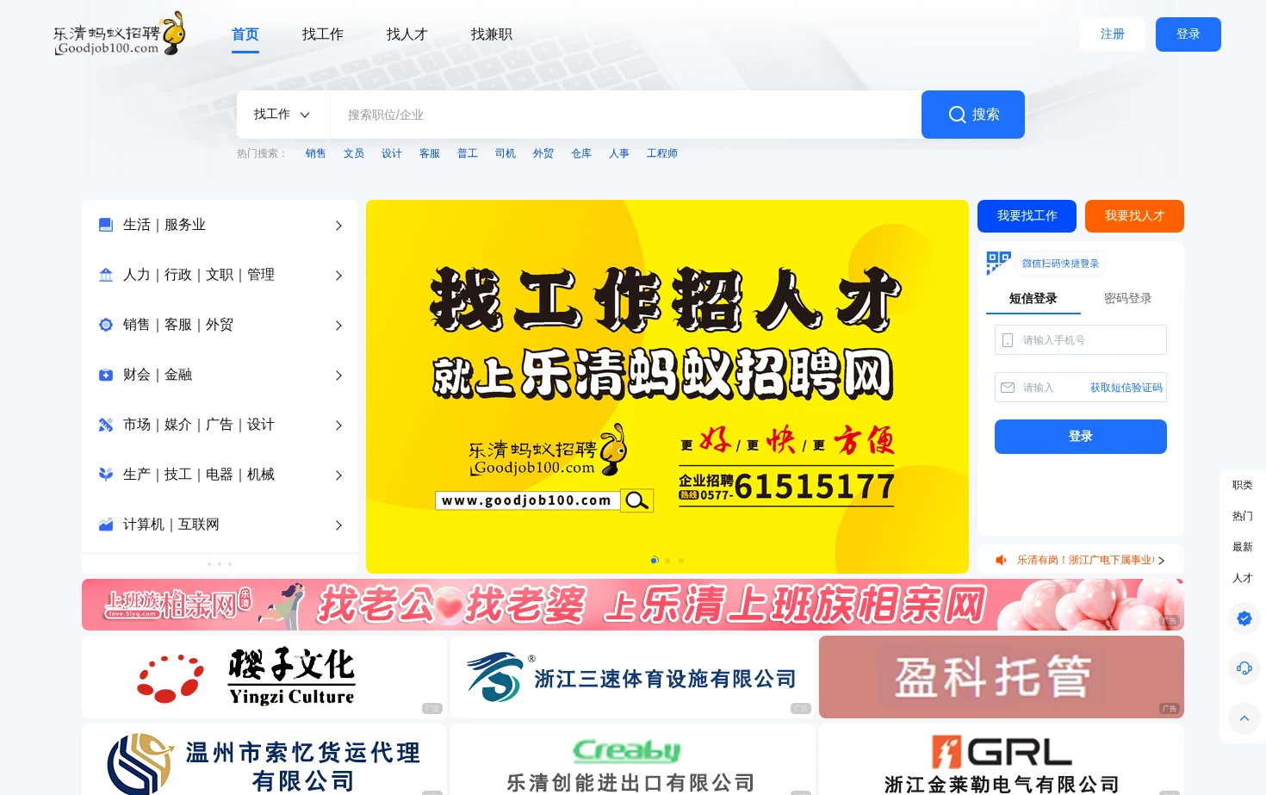
Task: Open the 樱子文化 Yingzi Culture ad
Action: (x=264, y=677)
